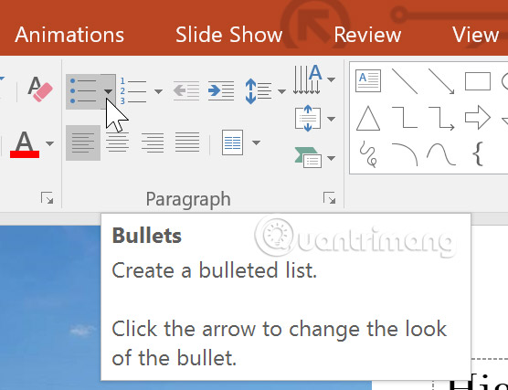Viewport: 508px width, 390px height.
Task: Select the Scribble freehand shape
Action: 368,154
